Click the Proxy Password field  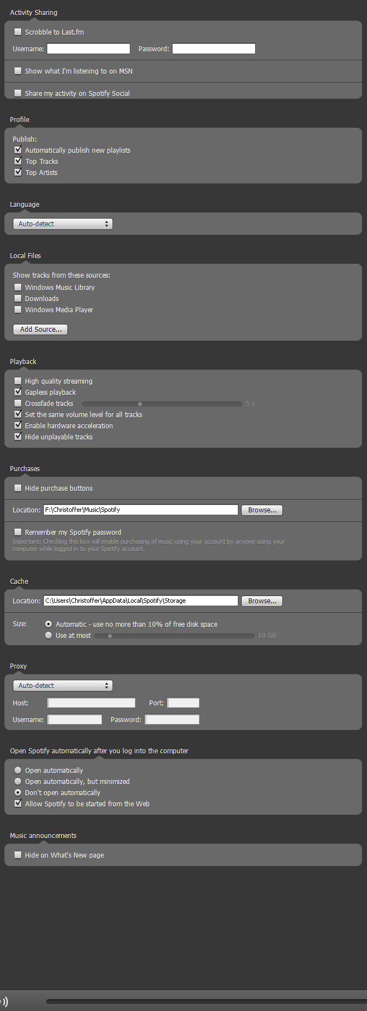click(x=172, y=719)
